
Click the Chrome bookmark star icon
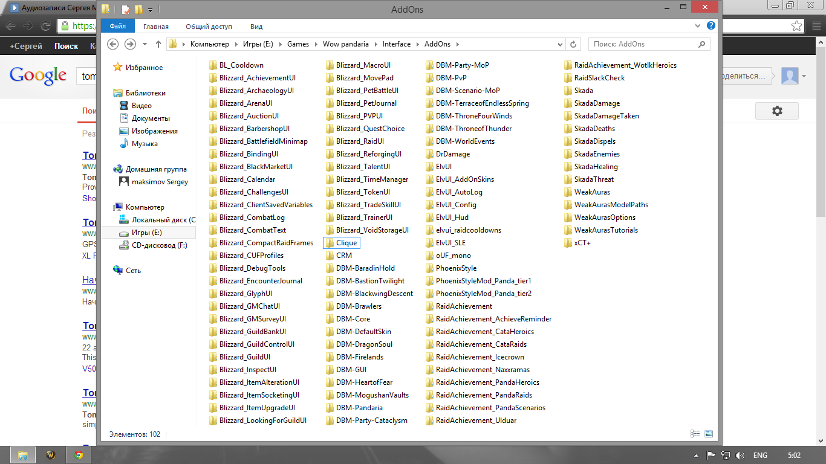pos(798,27)
